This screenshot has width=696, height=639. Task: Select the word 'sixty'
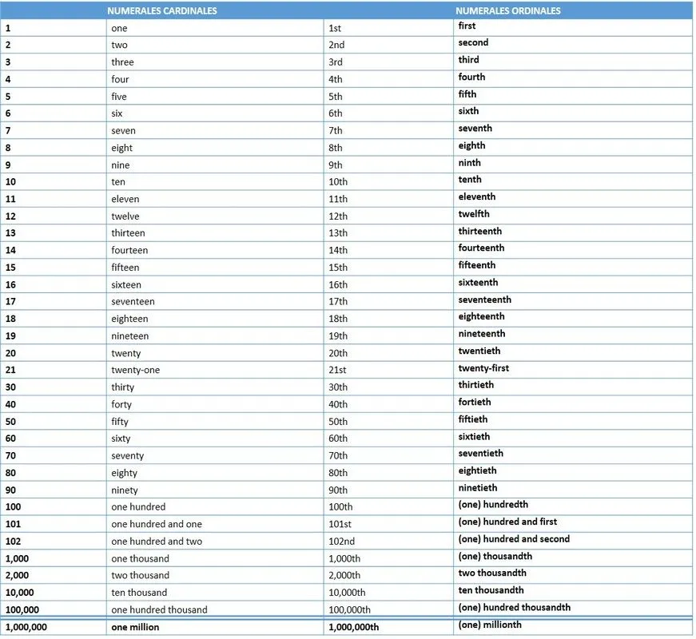121,439
